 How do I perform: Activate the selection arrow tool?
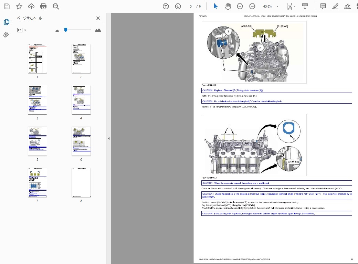[x=215, y=7]
